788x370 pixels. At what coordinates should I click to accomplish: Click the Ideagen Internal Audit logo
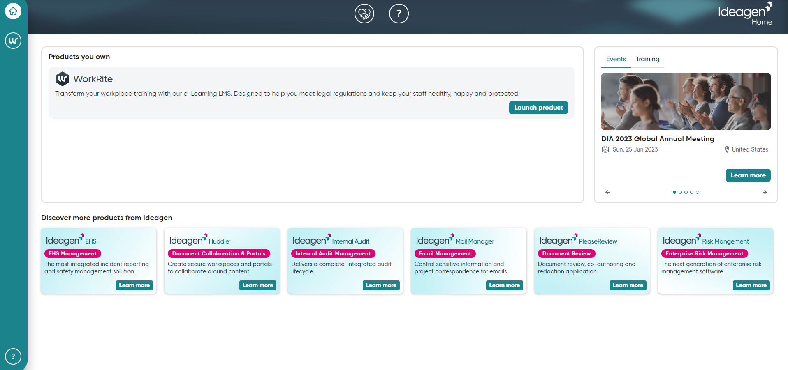(x=331, y=240)
